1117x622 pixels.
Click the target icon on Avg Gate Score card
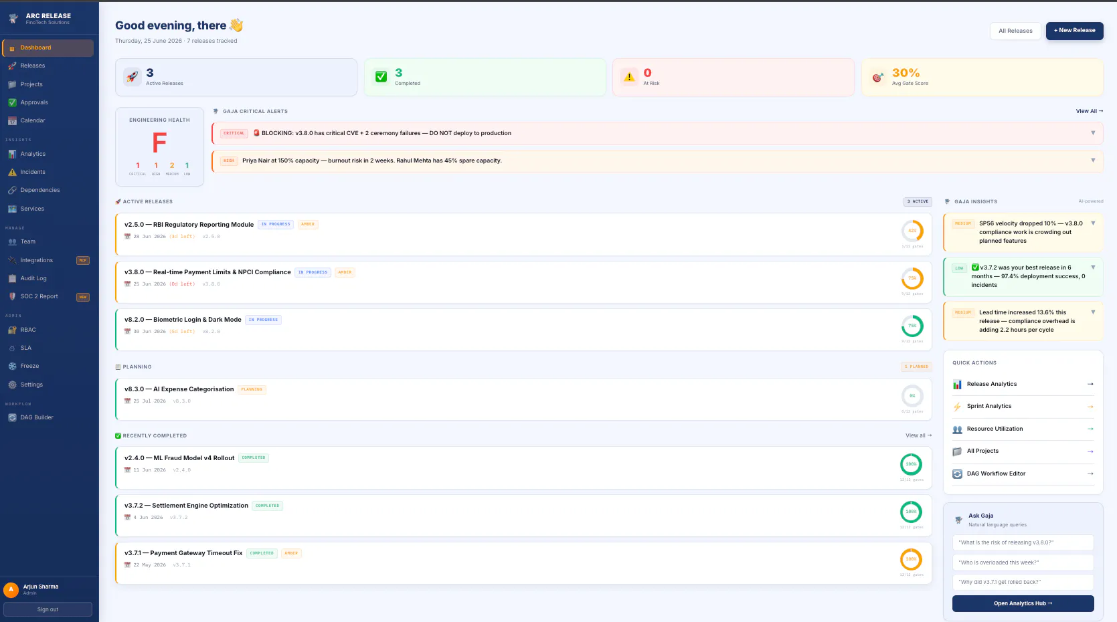877,78
